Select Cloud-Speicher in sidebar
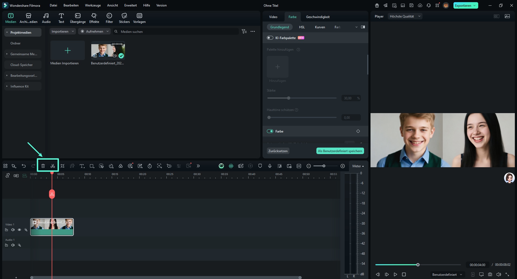The image size is (517, 279). [x=23, y=65]
